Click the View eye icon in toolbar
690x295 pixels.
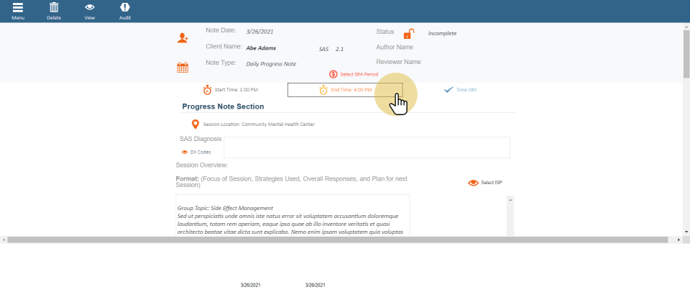coord(90,7)
